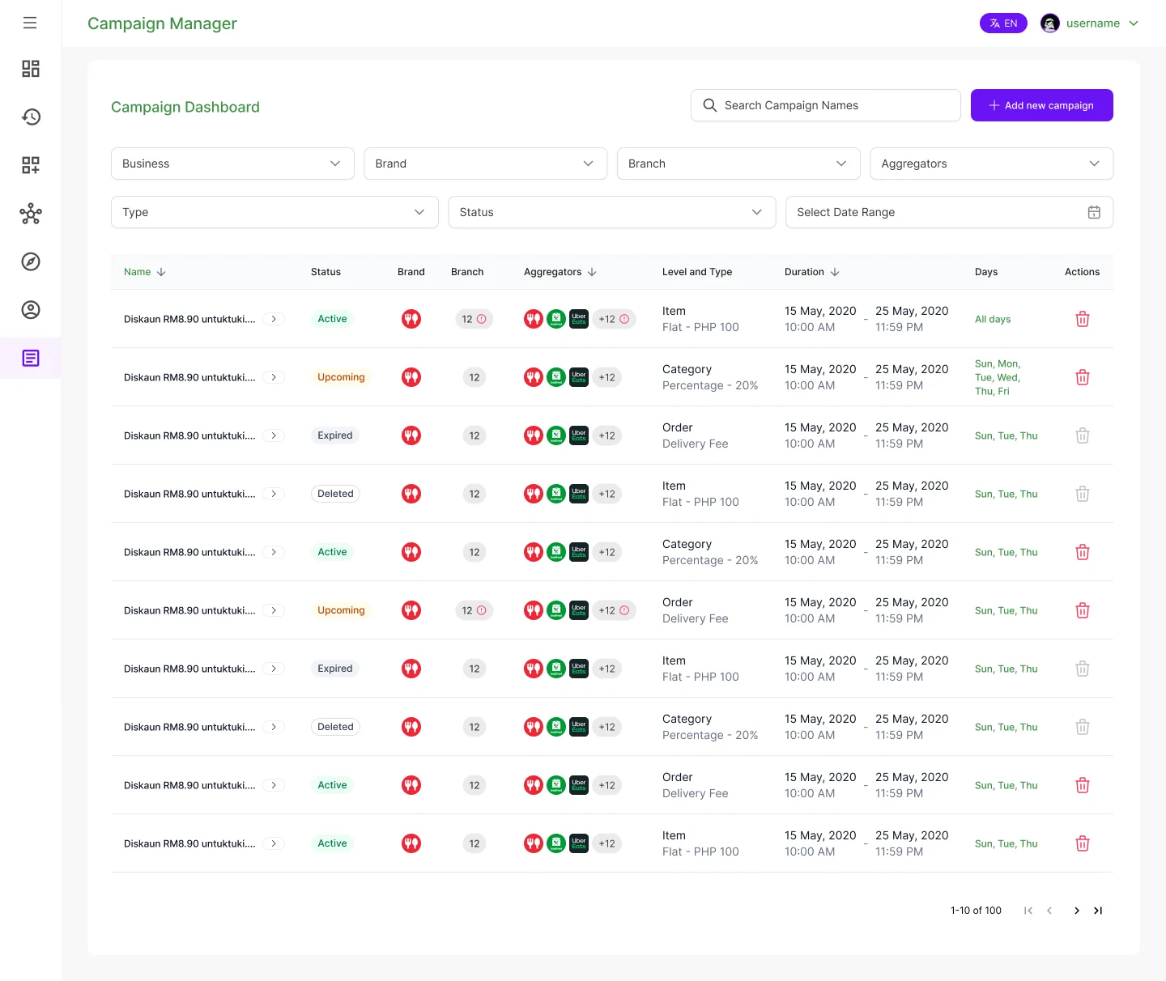Go to the next page

coord(1076,911)
